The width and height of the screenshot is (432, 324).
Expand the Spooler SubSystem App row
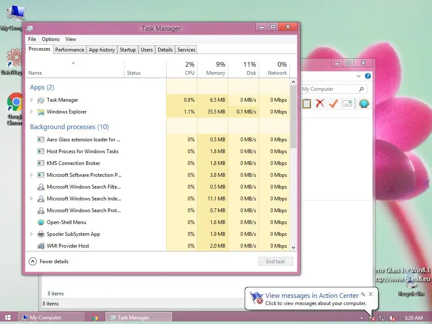(31, 234)
